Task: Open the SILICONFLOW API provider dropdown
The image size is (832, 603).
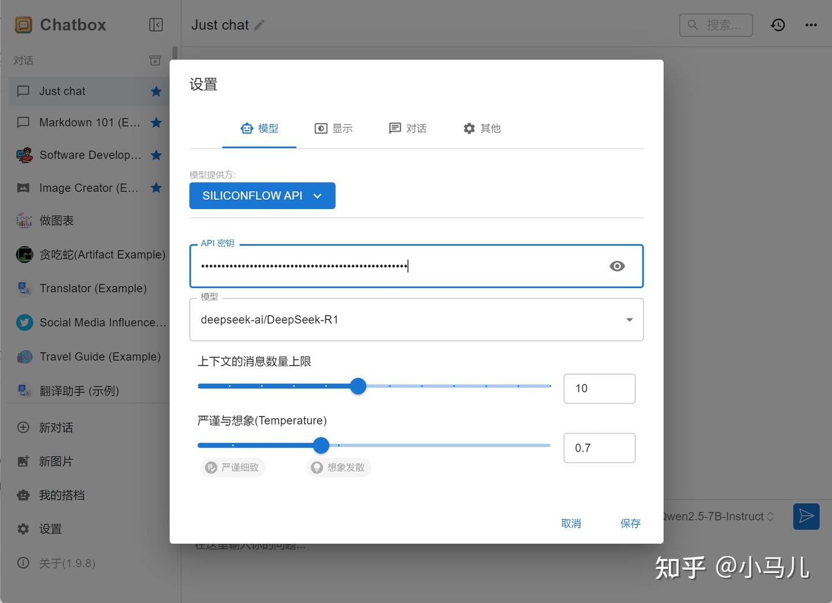Action: tap(262, 195)
